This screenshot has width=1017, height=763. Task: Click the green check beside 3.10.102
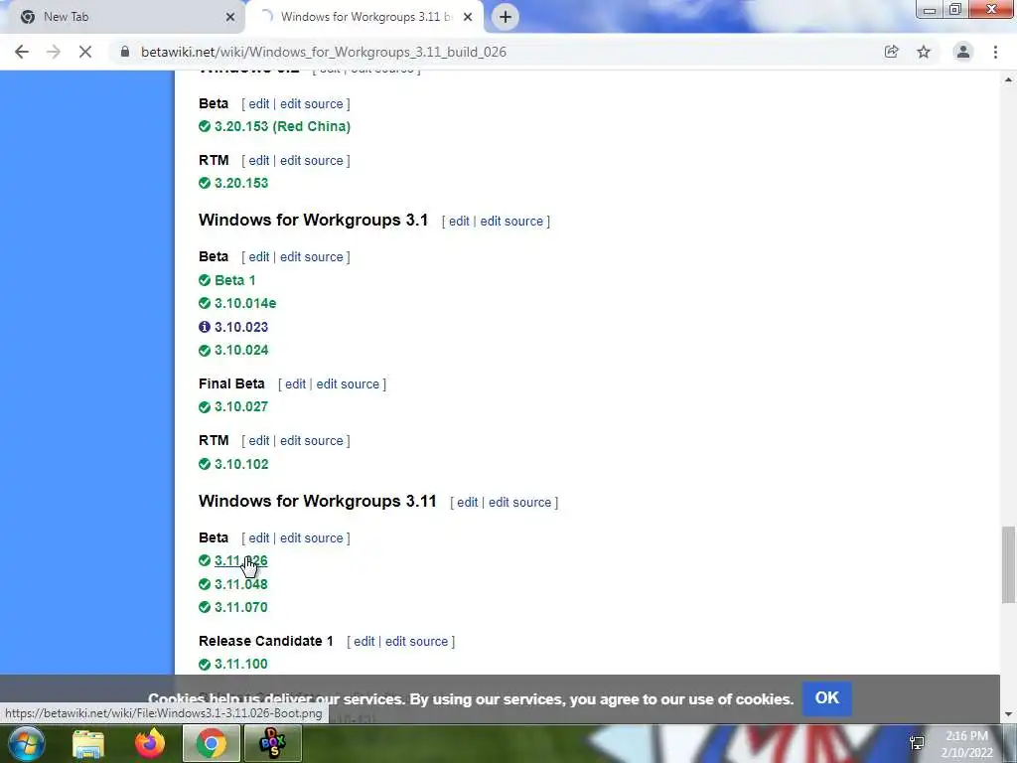(205, 464)
